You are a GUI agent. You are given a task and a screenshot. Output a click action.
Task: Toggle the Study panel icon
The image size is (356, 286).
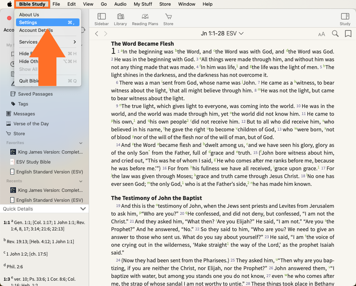(x=345, y=19)
